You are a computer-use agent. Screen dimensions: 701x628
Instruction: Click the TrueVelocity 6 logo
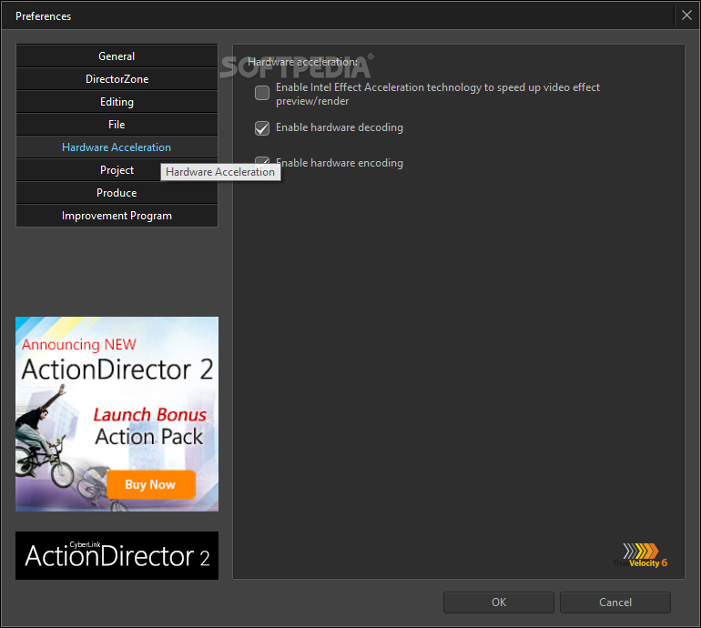[640, 555]
